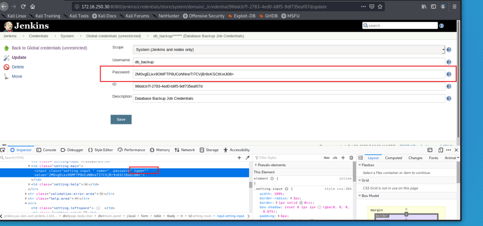Focus the Jenkins search box
The height and width of the screenshot is (226, 483).
click(400, 26)
